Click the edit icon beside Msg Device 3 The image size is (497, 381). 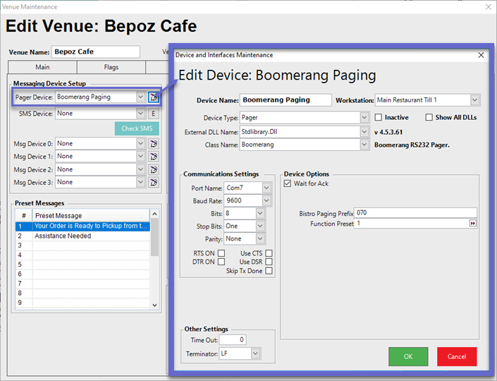coord(154,182)
